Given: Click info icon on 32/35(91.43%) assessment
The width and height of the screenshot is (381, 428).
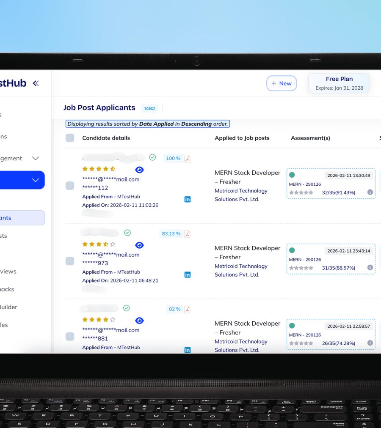Looking at the screenshot, I should [370, 192].
